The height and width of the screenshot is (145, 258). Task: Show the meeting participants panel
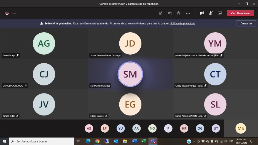(161, 13)
